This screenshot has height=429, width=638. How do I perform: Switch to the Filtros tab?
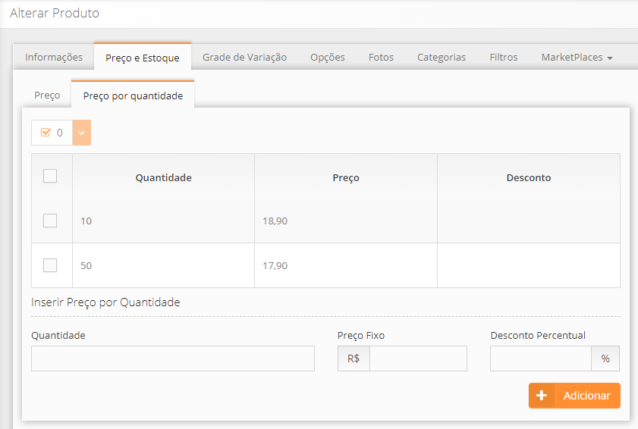[504, 57]
